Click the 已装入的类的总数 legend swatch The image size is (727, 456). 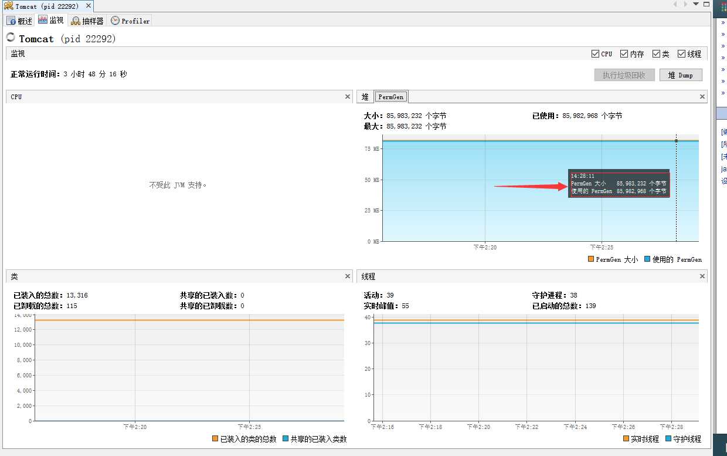tap(215, 439)
